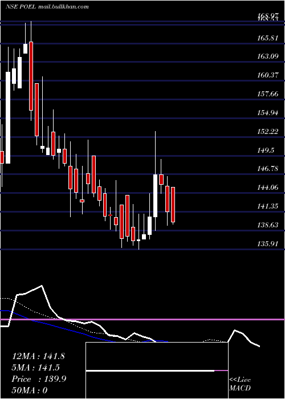Click the 160.37 price axis label
The image size is (285, 399).
click(268, 75)
